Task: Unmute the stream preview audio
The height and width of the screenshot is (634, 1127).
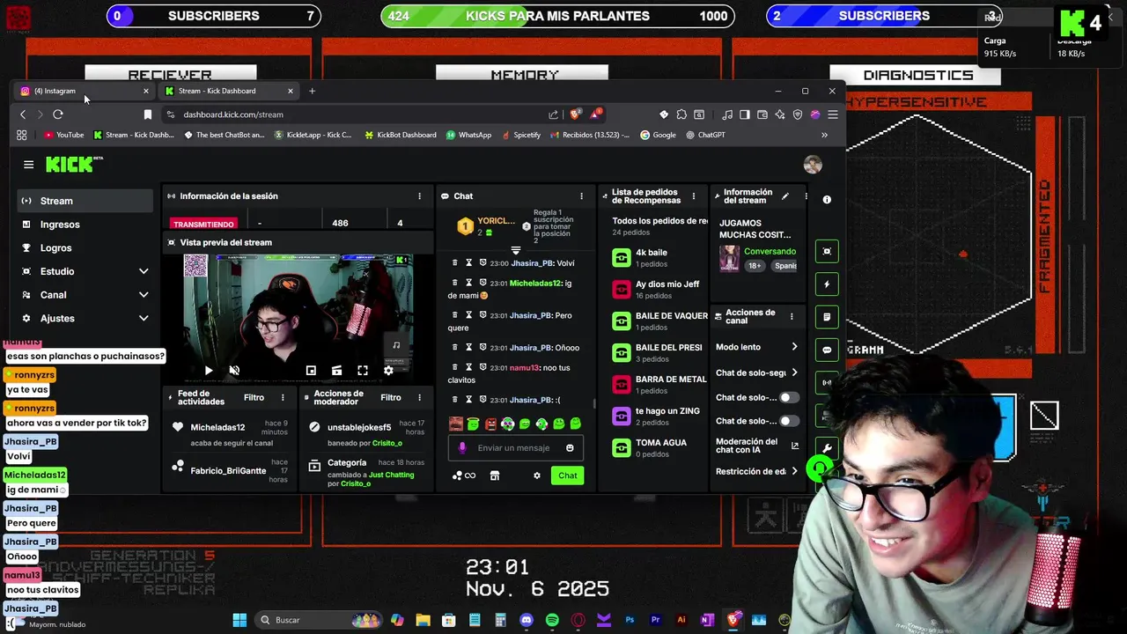Action: (x=234, y=371)
